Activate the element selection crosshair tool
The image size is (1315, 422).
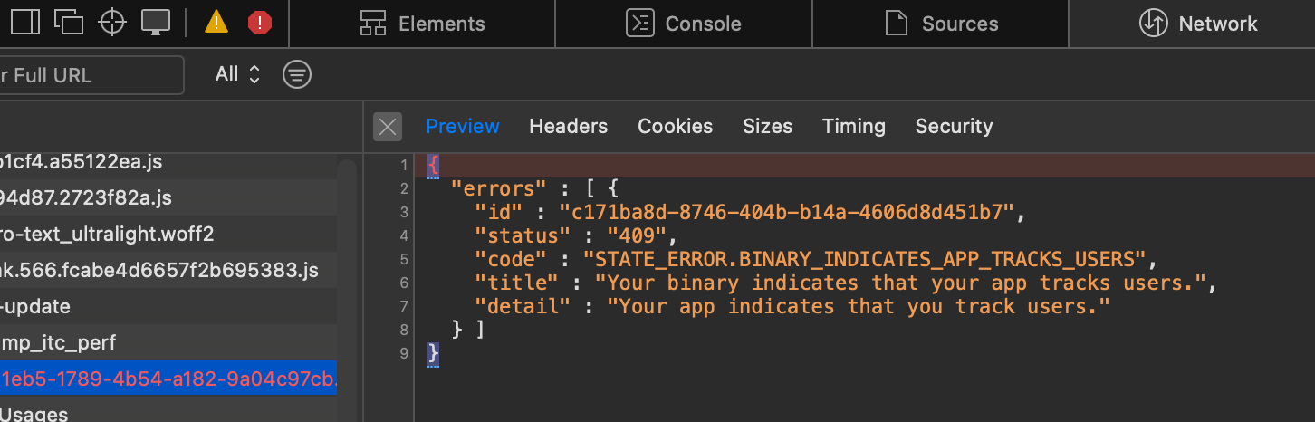point(112,22)
